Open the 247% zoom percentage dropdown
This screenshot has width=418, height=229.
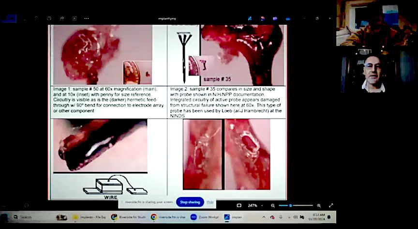[x=255, y=205]
